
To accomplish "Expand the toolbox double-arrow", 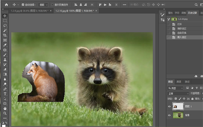I will pyautogui.click(x=3, y=9).
